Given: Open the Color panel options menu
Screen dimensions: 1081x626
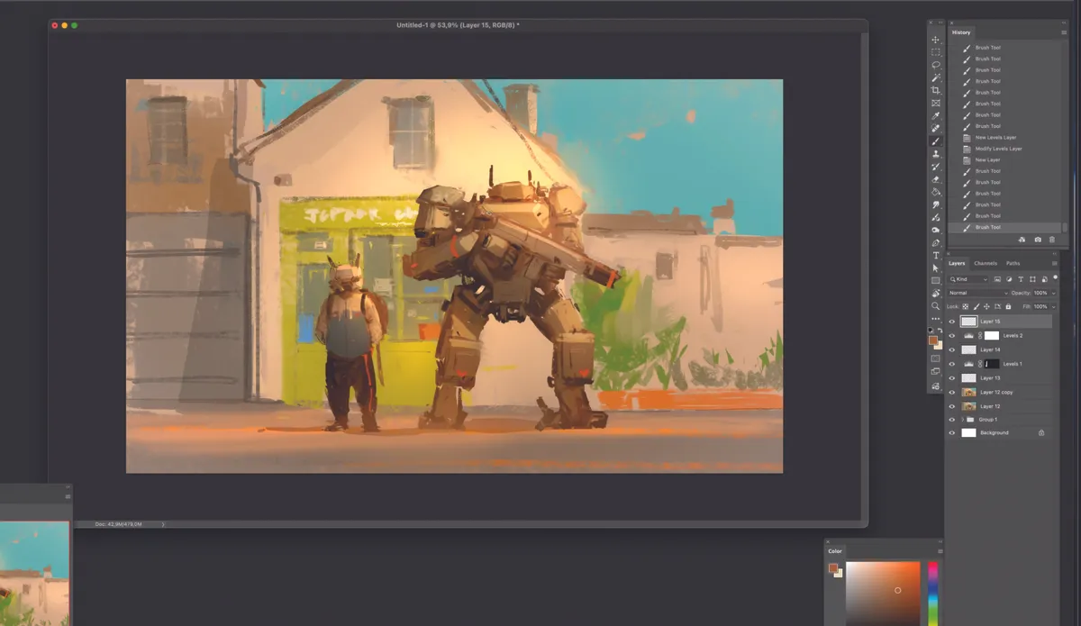Looking at the screenshot, I should click(940, 551).
